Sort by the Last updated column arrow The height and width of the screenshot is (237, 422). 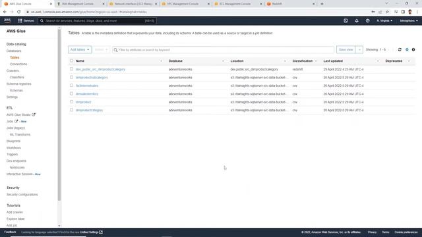pyautogui.click(x=378, y=61)
